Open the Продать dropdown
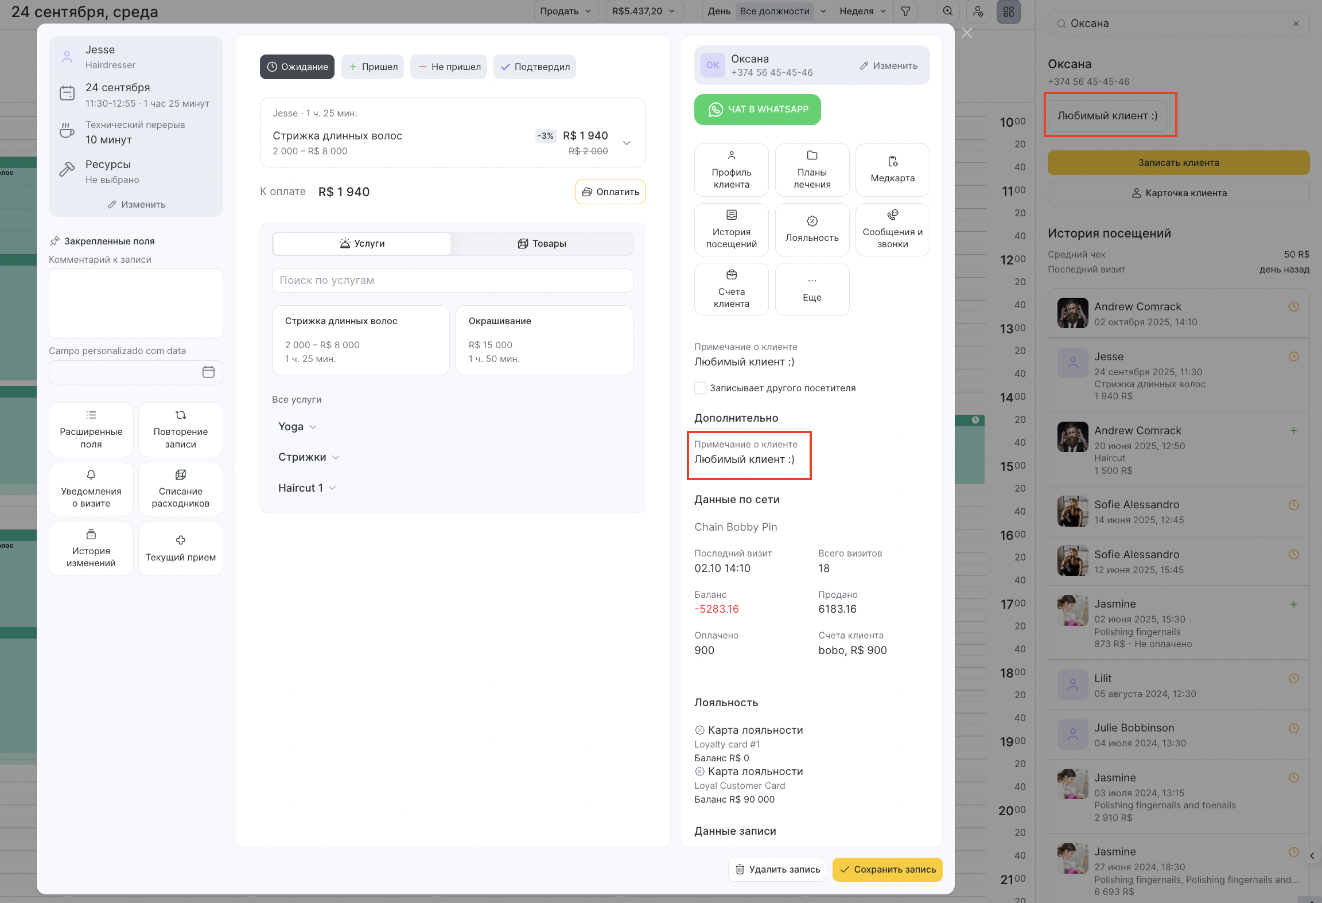This screenshot has height=903, width=1322. click(566, 11)
